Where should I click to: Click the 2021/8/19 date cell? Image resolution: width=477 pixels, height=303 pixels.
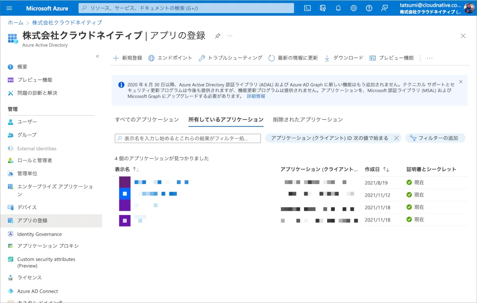tap(376, 183)
